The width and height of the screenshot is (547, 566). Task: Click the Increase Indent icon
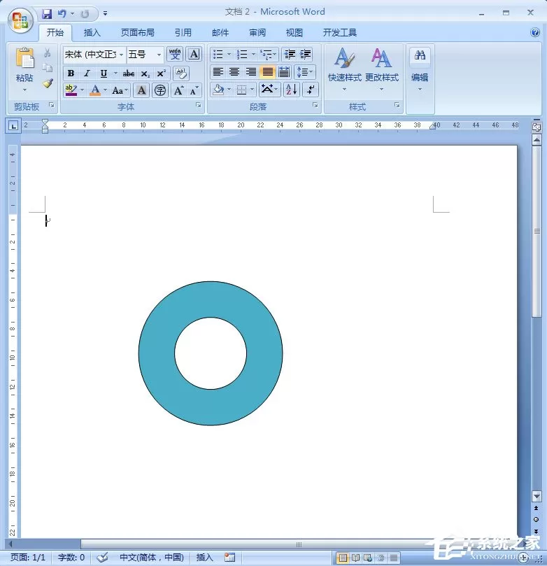pyautogui.click(x=305, y=55)
